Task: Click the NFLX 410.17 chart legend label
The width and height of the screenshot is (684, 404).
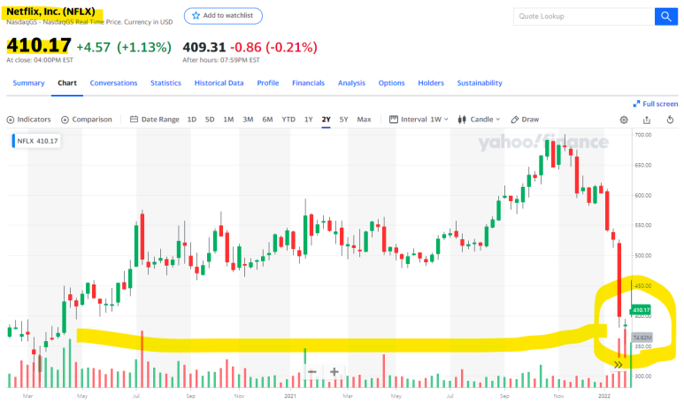Action: [x=36, y=141]
